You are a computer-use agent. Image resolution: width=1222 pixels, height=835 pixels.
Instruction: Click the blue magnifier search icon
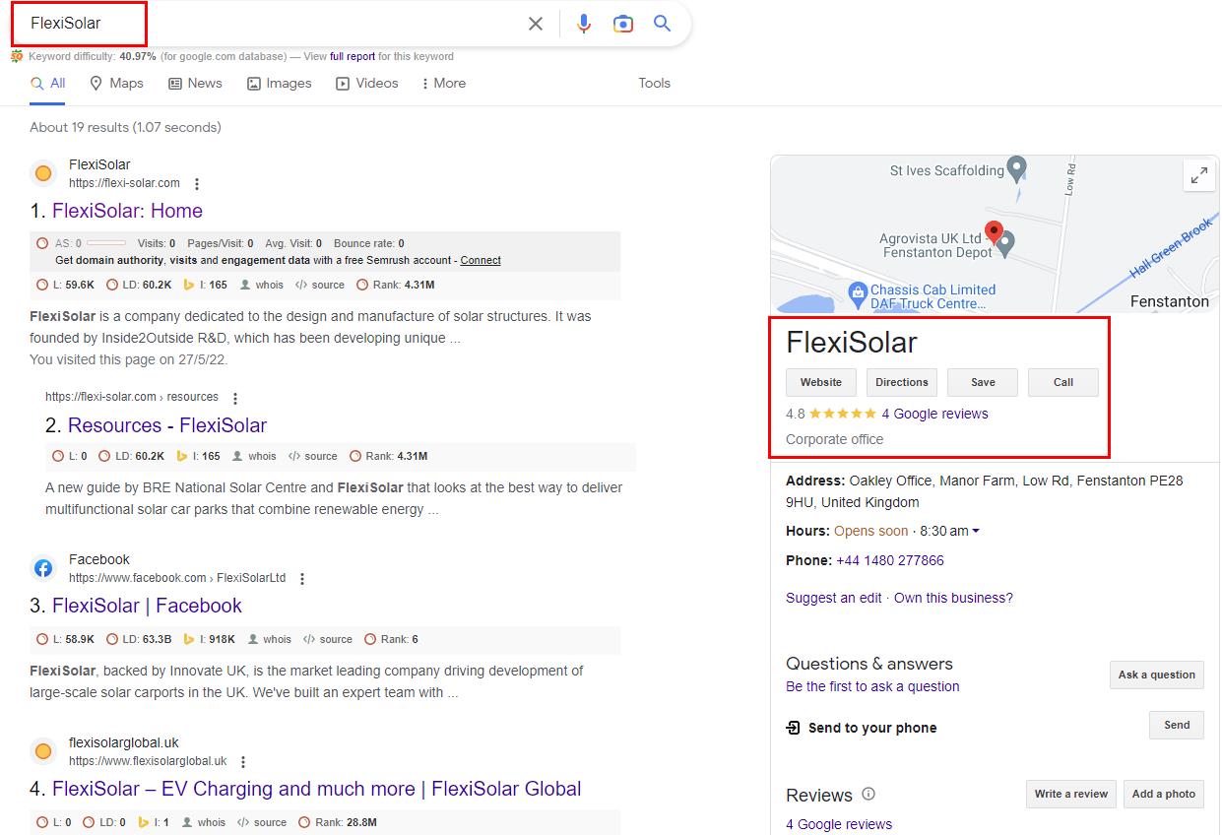[x=663, y=24]
